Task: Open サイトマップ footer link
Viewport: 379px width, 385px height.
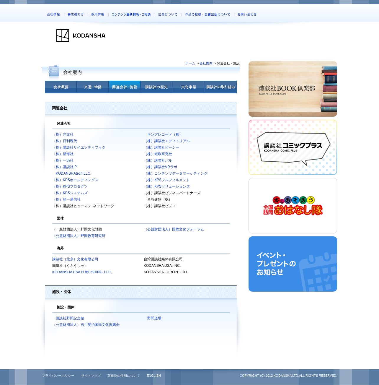Action: tap(91, 376)
